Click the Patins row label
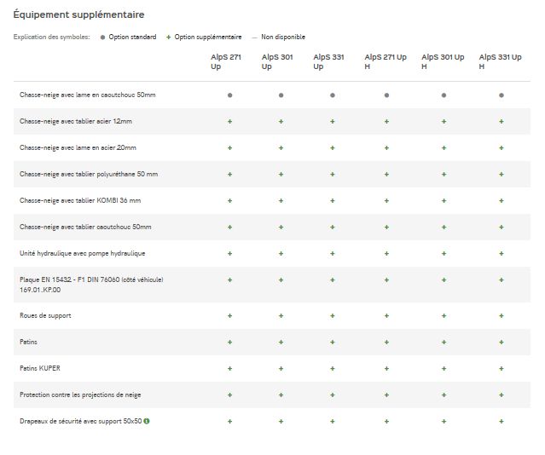Viewport: 545px width, 455px height. point(28,342)
